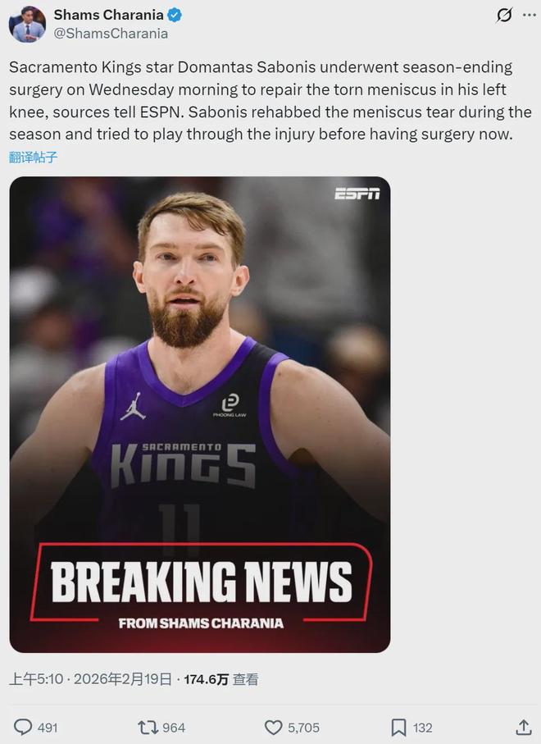Click the Grok slashed-circle icon
This screenshot has height=744, width=541.
pos(504,16)
